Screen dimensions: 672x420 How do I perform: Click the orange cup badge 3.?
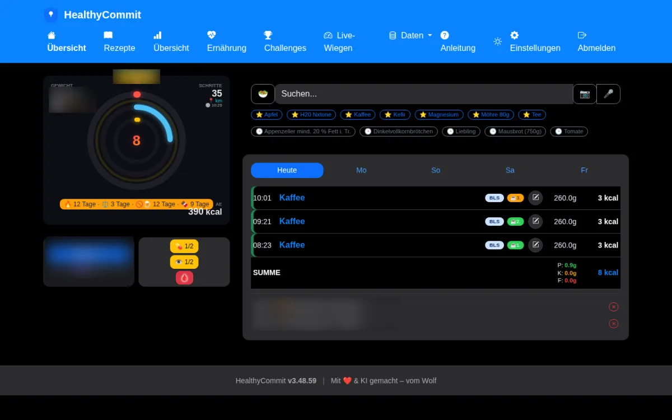click(515, 198)
